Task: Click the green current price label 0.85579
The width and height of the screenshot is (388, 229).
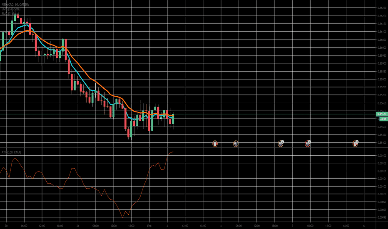Action: click(382, 114)
